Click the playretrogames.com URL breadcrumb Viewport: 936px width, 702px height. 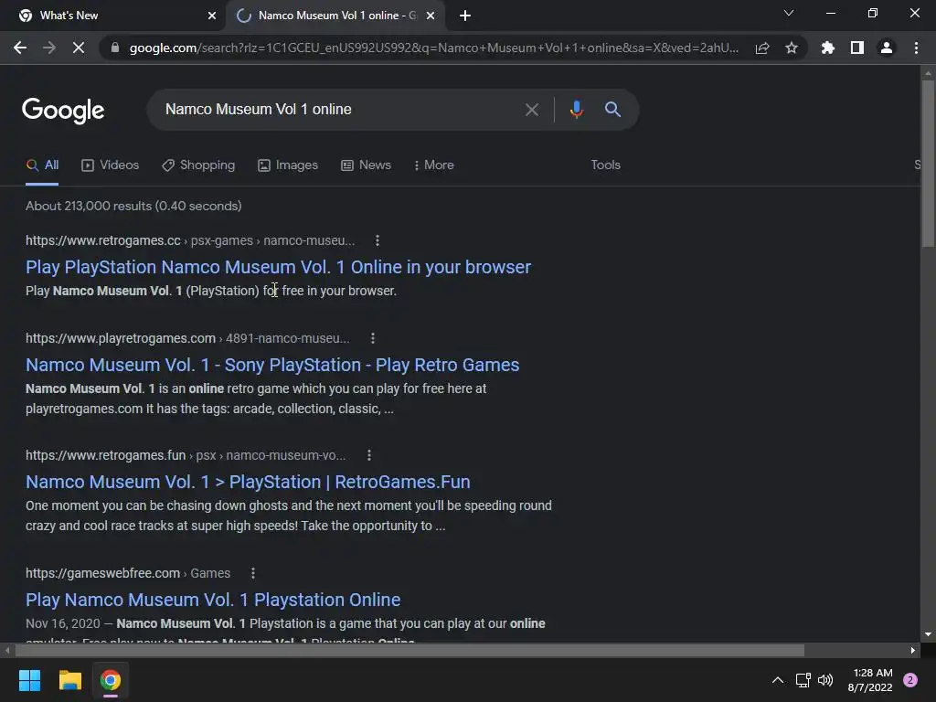(187, 338)
